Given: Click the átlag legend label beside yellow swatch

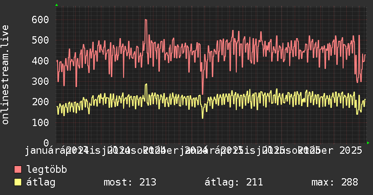Looking at the screenshot, I should [x=41, y=182].
